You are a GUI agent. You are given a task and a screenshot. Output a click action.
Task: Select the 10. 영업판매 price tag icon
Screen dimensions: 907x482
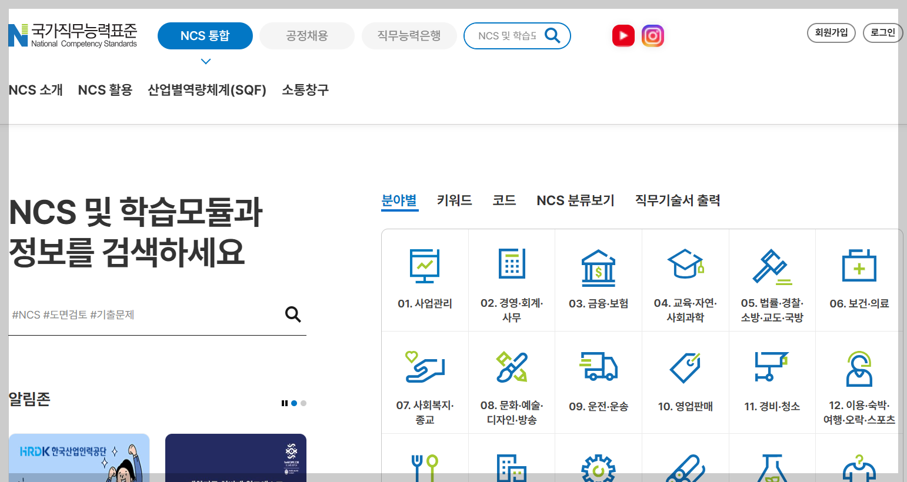pyautogui.click(x=685, y=367)
